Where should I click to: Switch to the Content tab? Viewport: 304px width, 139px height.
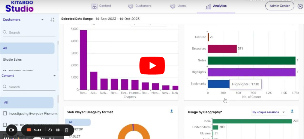(102, 6)
